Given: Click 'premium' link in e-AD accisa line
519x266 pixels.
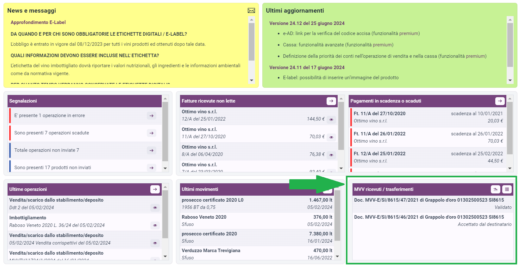Looking at the screenshot, I should click(x=409, y=33).
